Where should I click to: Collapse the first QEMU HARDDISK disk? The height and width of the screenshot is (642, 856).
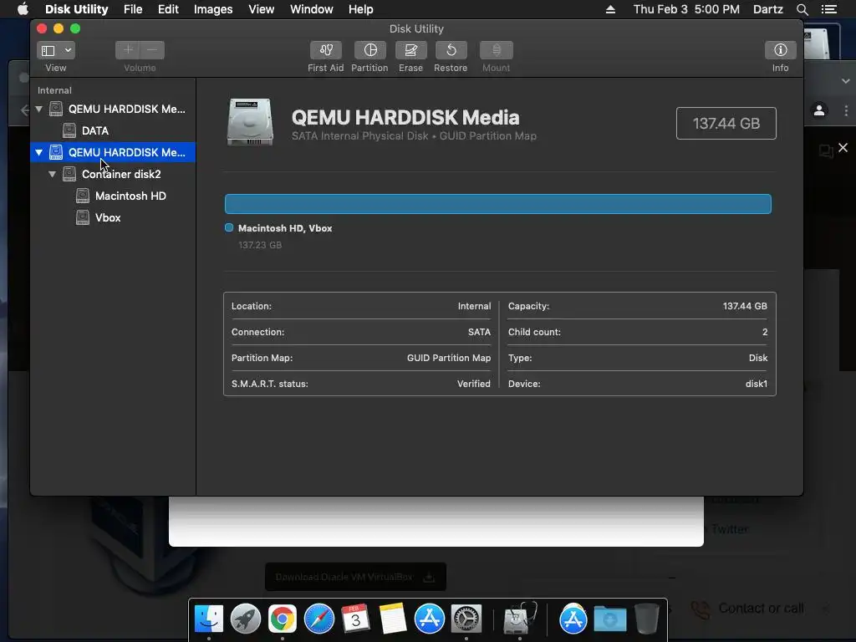(38, 109)
